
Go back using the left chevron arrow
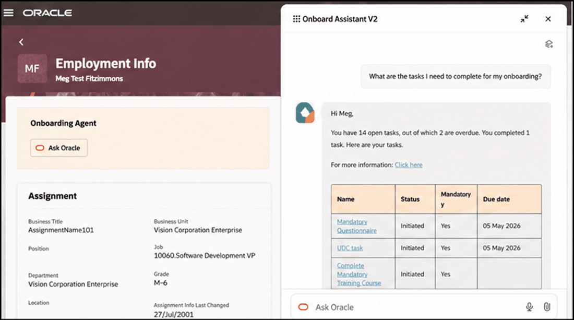(x=21, y=42)
